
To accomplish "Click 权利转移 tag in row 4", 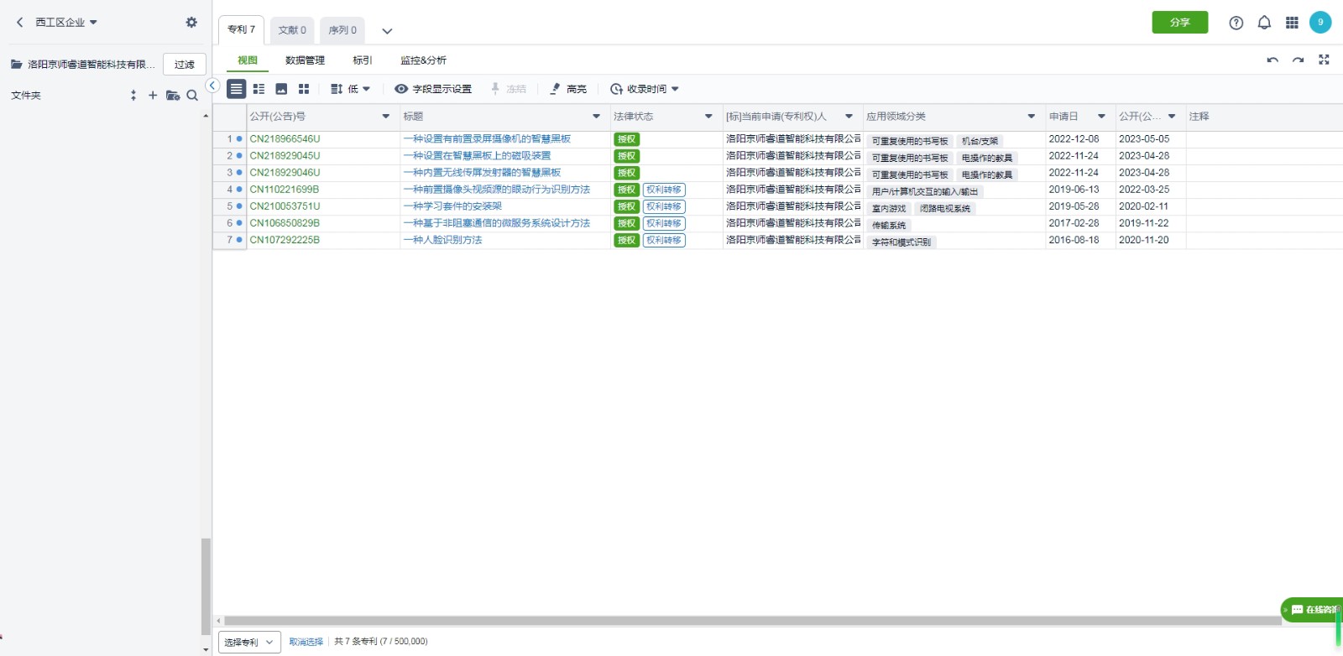I will pos(664,190).
